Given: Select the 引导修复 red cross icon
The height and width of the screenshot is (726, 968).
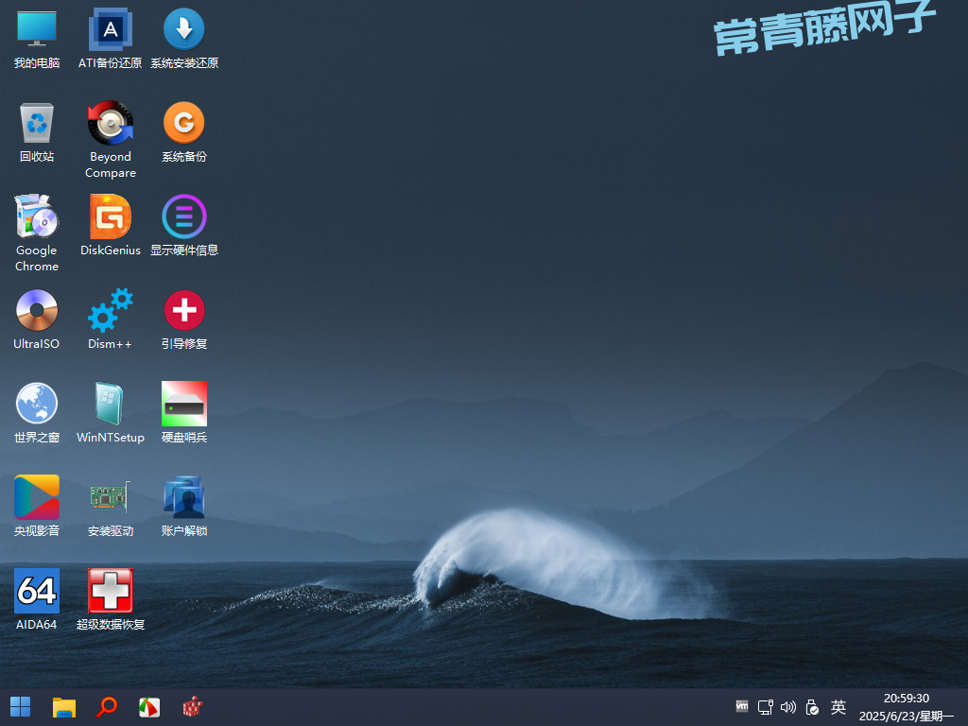Looking at the screenshot, I should [184, 311].
